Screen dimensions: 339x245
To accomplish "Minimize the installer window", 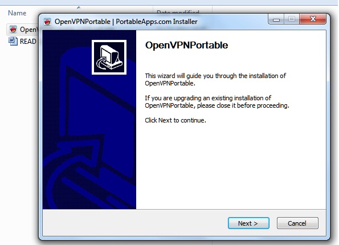I will (x=276, y=19).
